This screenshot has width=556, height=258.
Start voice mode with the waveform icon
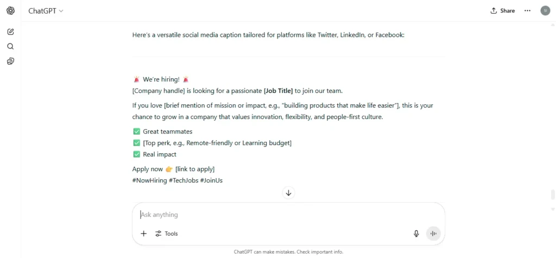click(433, 234)
